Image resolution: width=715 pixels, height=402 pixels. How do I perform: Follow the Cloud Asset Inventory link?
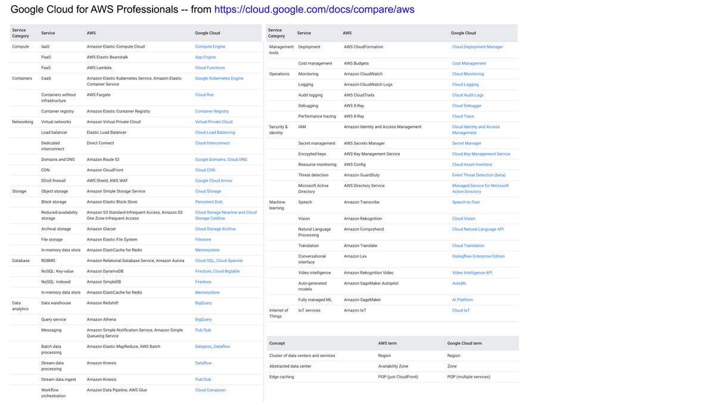[472, 165]
